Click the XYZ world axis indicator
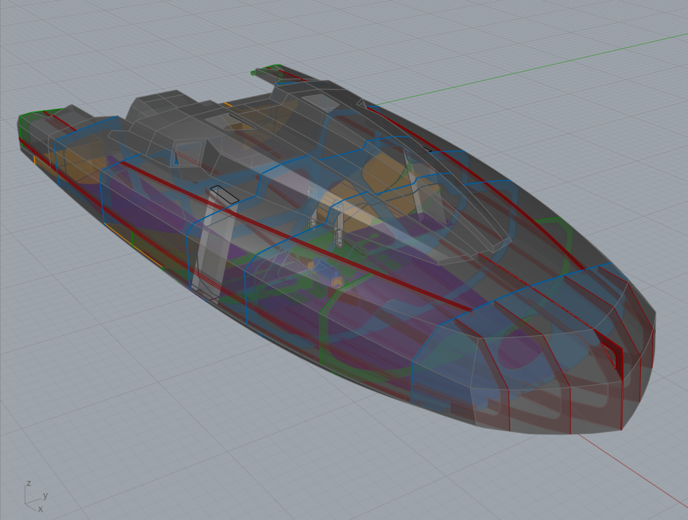This screenshot has width=688, height=520. click(x=36, y=496)
